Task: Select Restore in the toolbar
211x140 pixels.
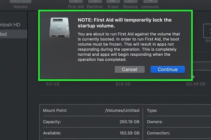Action: coord(130,4)
